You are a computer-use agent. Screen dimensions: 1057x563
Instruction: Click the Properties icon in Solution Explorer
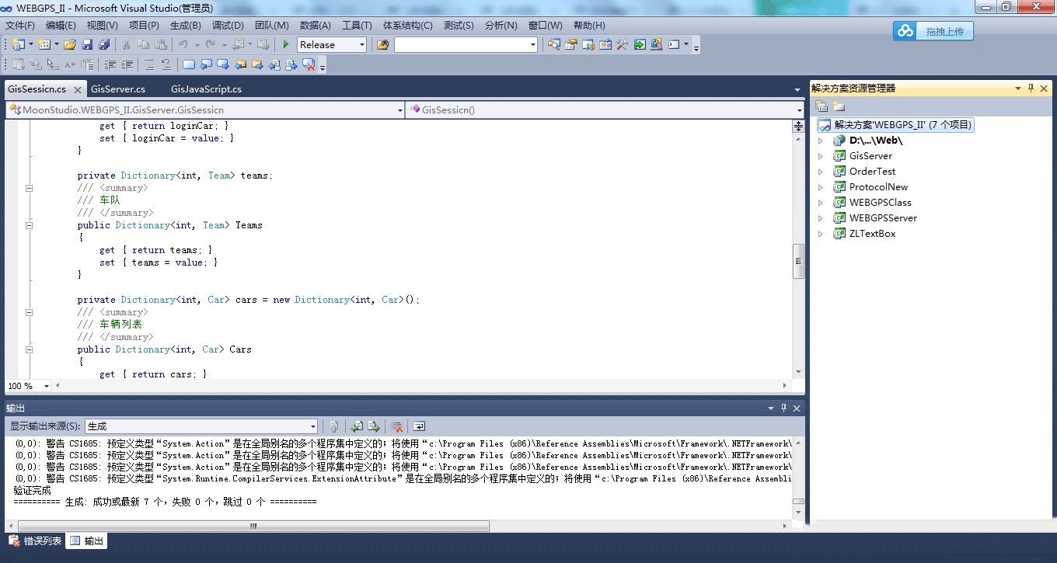tap(822, 106)
